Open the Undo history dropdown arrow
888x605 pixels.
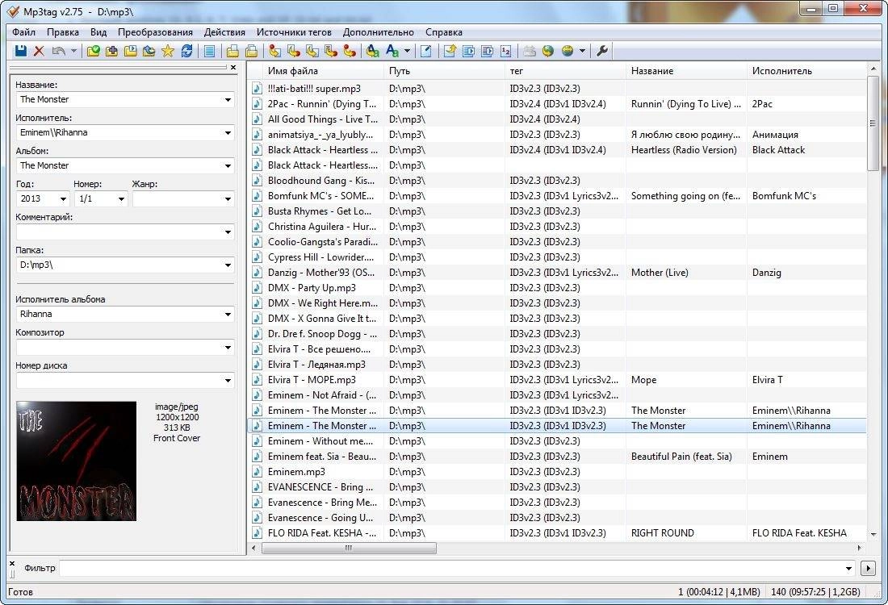coord(73,51)
